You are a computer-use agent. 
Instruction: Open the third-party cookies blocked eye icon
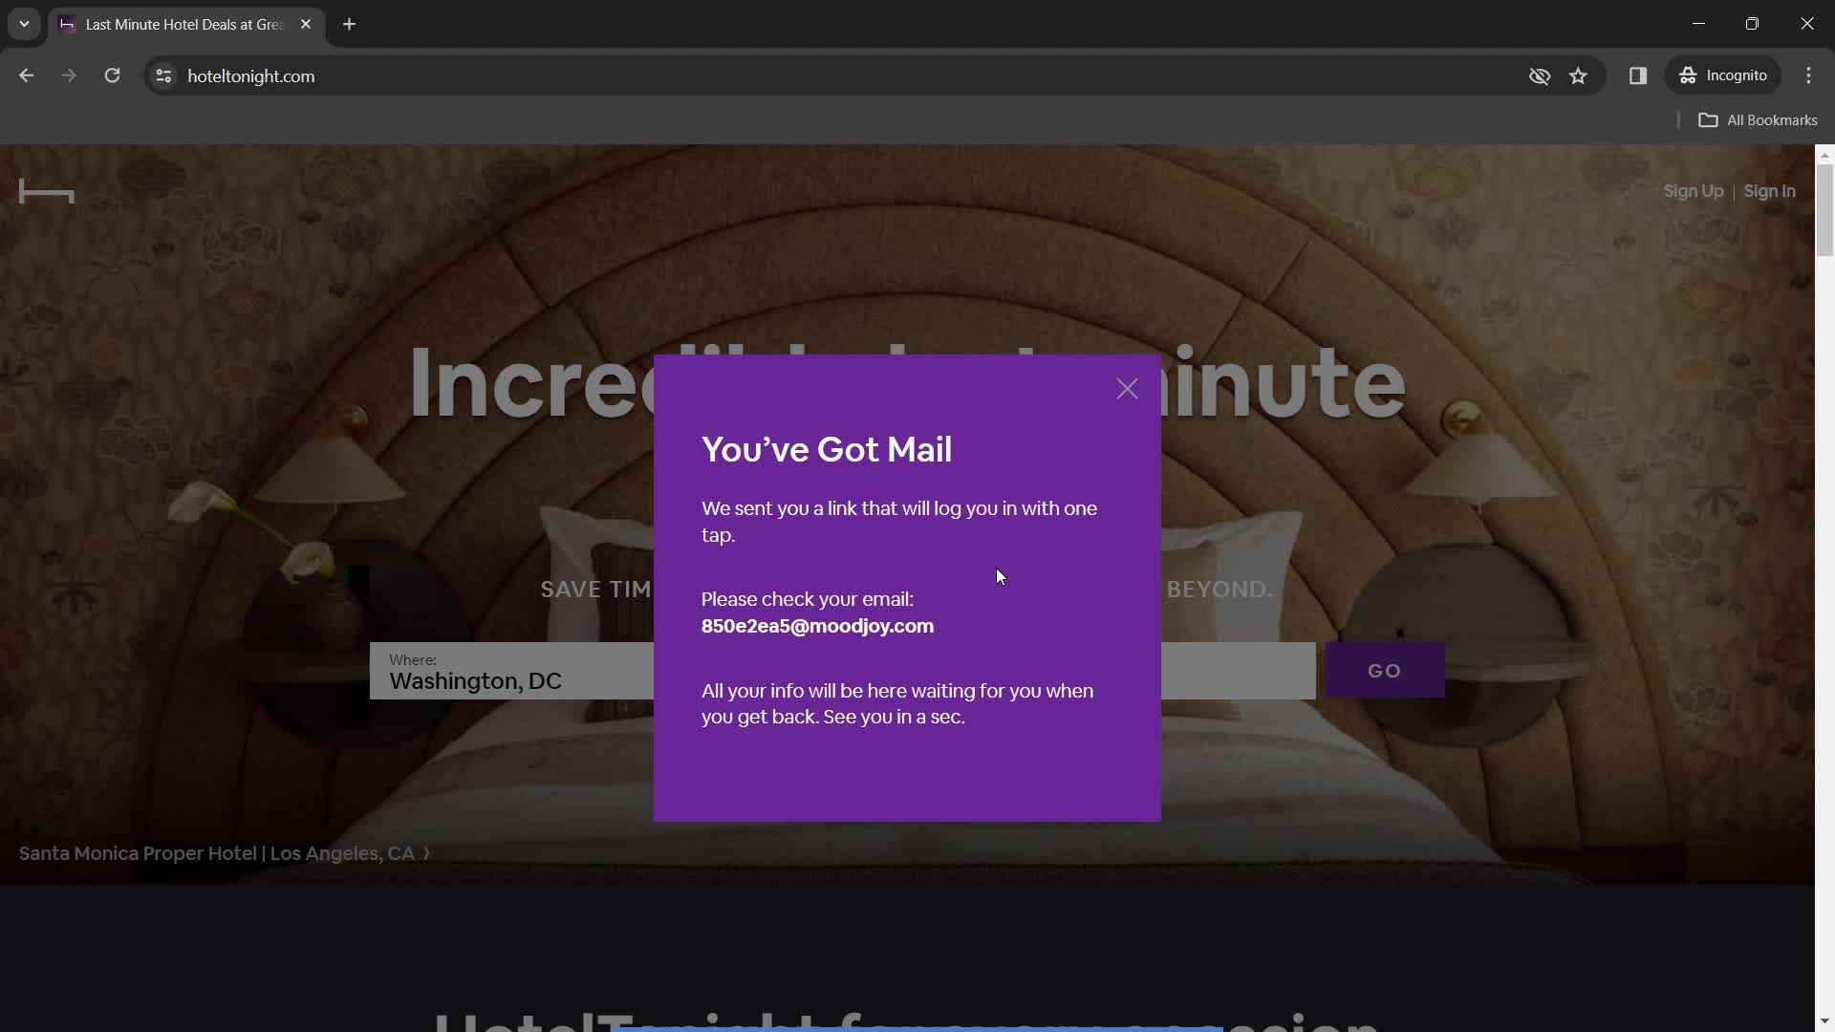click(x=1539, y=75)
